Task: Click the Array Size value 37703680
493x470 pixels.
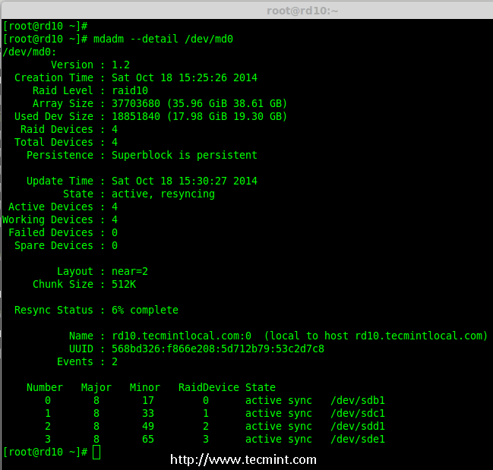Action: (x=136, y=103)
